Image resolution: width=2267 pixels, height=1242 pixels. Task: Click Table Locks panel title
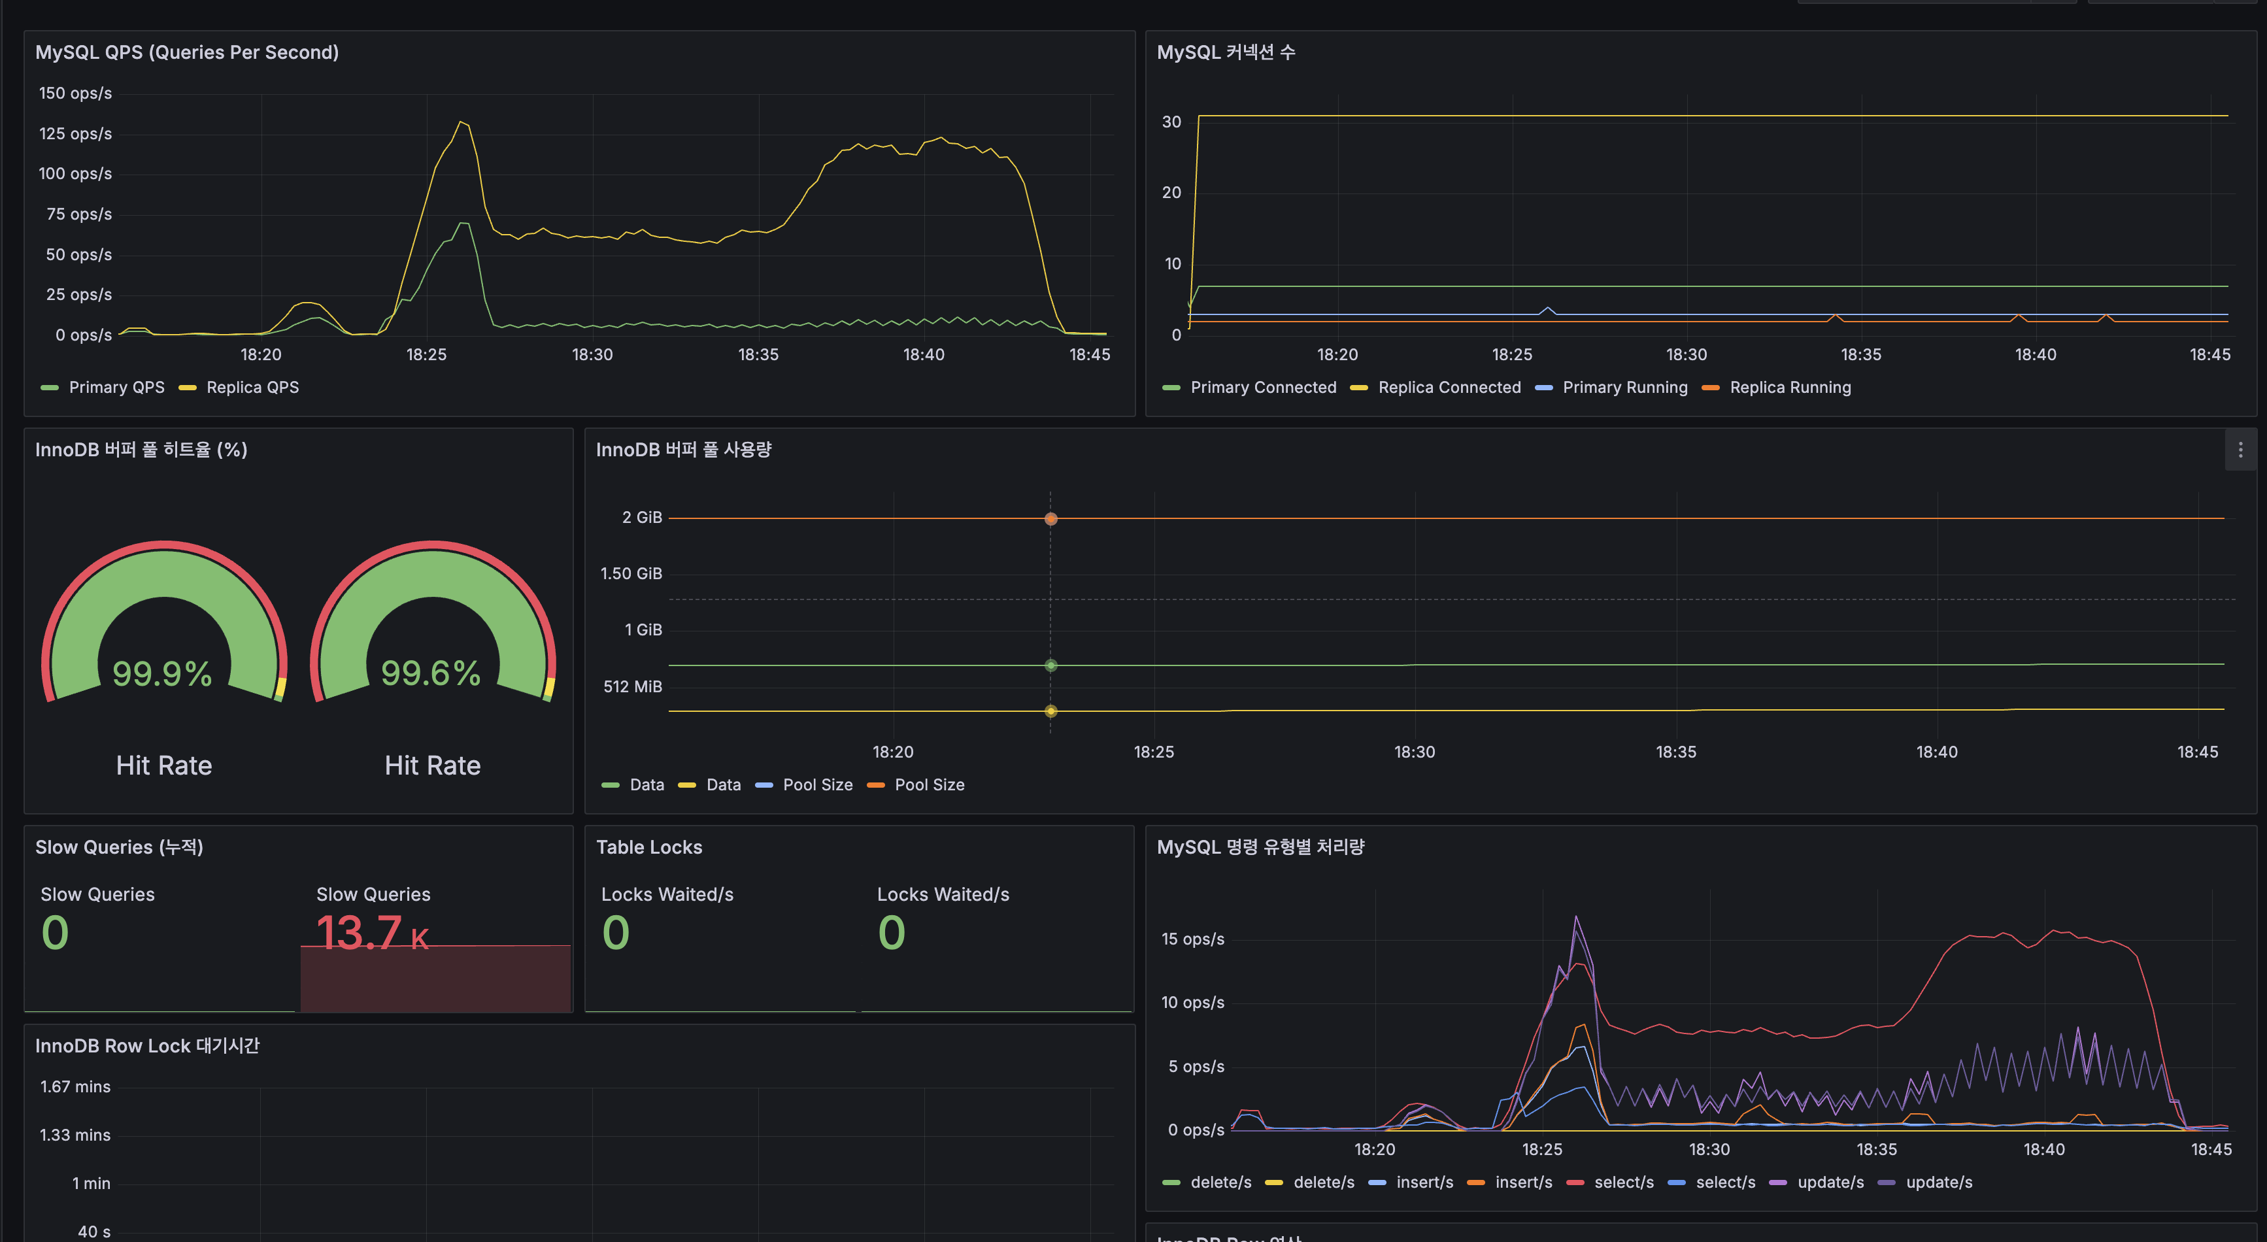pyautogui.click(x=648, y=847)
